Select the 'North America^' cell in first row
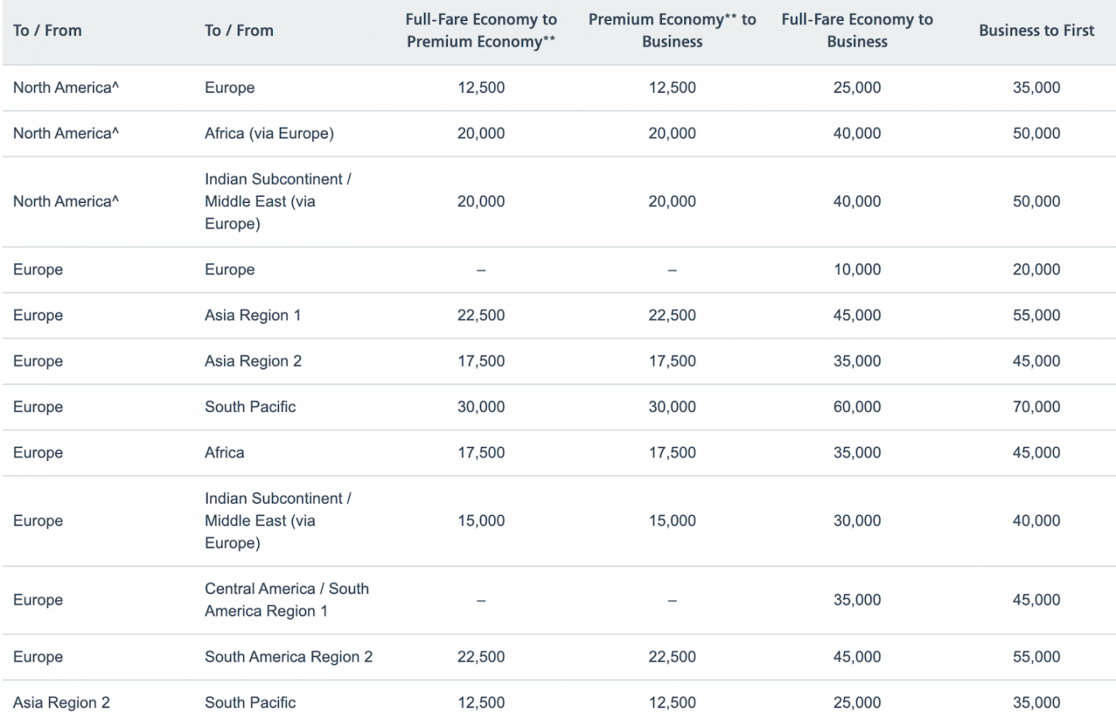The height and width of the screenshot is (719, 1116). pos(66,88)
